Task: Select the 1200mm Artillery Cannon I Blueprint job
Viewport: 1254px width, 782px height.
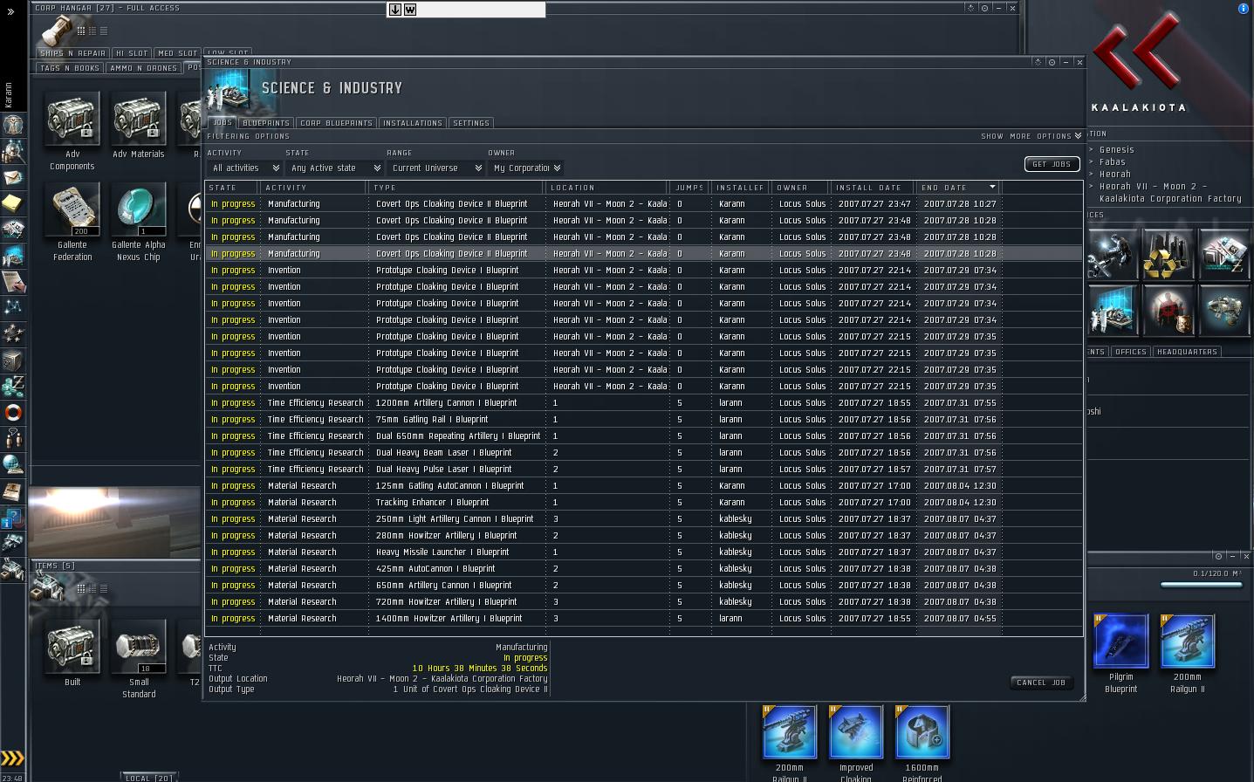Action: pyautogui.click(x=644, y=402)
